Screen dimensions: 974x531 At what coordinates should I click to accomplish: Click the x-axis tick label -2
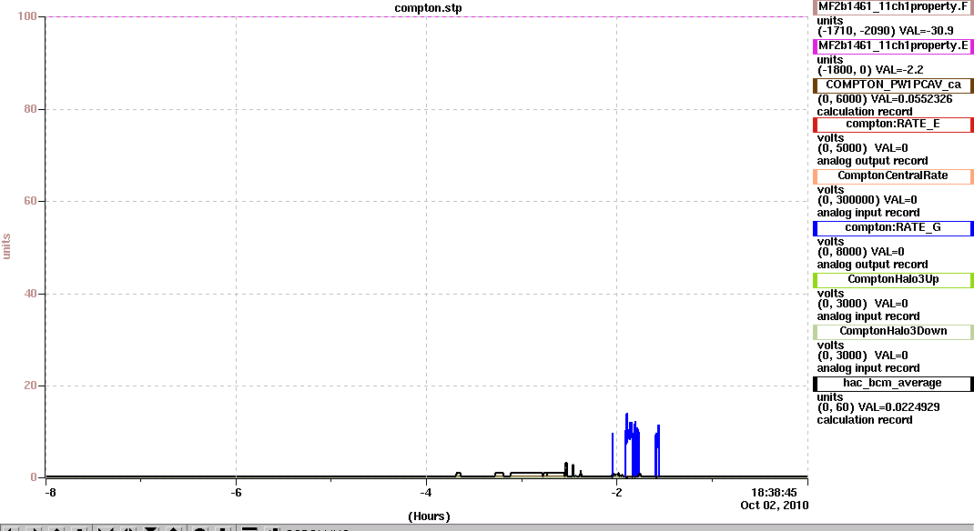(616, 493)
